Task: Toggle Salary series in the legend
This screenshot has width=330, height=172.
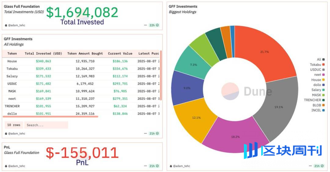Action: pyautogui.click(x=318, y=90)
